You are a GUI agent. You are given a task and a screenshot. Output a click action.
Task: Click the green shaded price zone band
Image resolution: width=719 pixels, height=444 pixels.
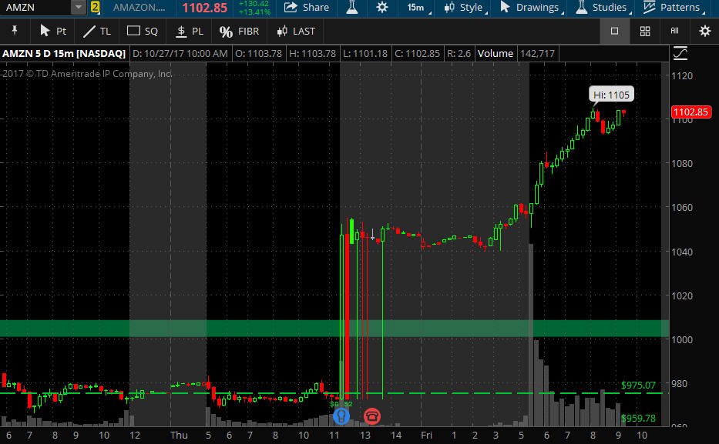tap(334, 329)
